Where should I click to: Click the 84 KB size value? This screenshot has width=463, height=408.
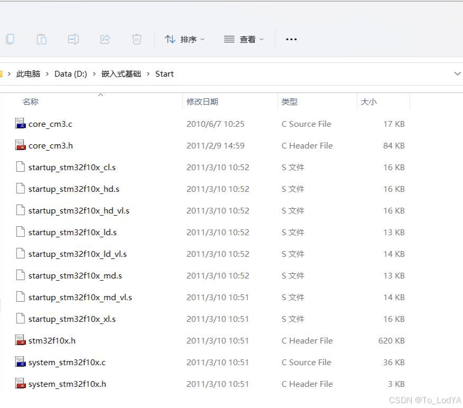click(x=394, y=145)
